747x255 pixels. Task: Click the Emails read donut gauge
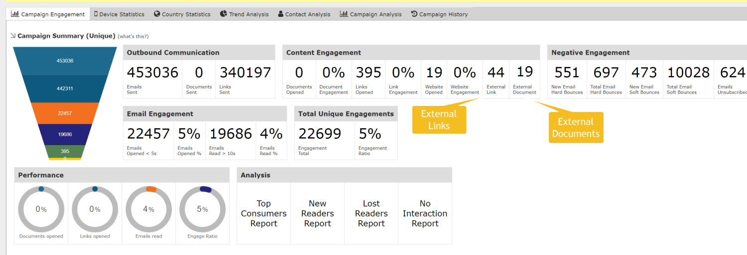coord(148,209)
